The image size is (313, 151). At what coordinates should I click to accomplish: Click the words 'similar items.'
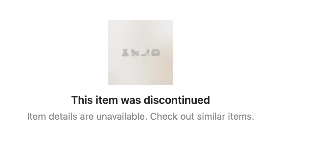pos(226,116)
